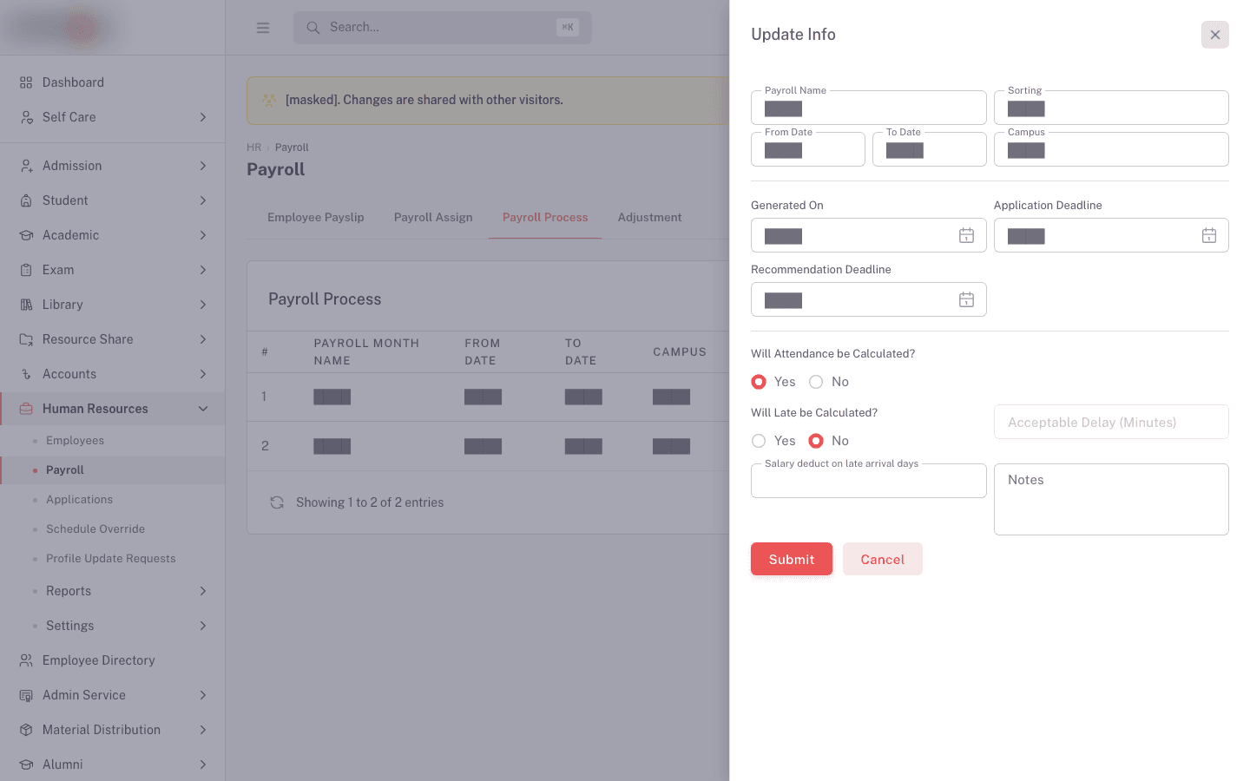Click the Exam clipboard icon
Viewport: 1250px width, 781px height.
[x=26, y=270]
